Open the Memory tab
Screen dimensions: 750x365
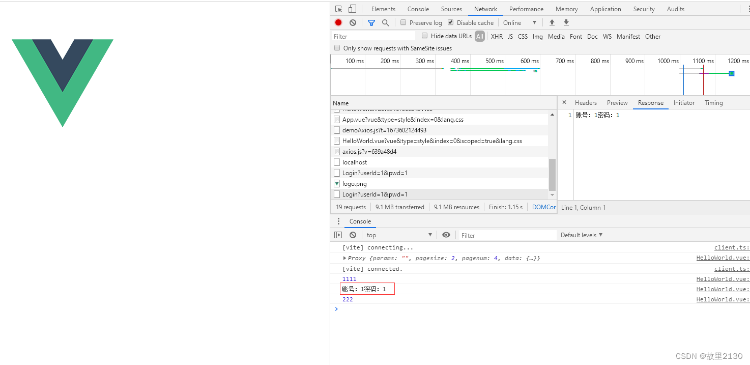click(x=566, y=9)
